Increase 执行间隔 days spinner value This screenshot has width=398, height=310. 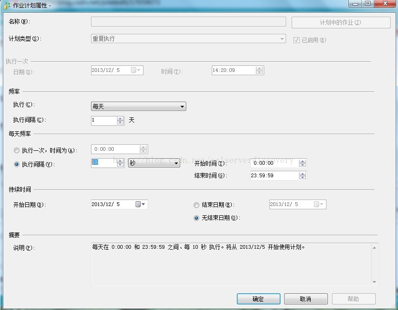tap(120, 119)
